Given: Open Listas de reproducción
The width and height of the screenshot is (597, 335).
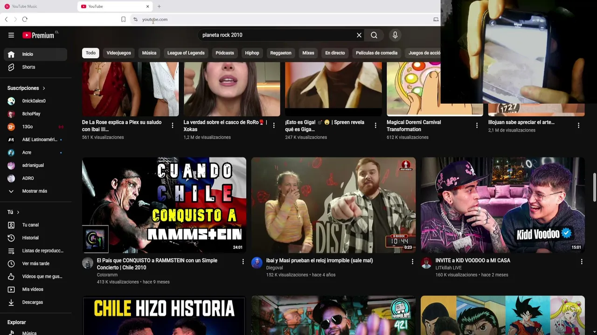Looking at the screenshot, I should coord(35,251).
